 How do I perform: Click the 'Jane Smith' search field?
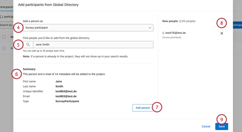tap(93, 45)
